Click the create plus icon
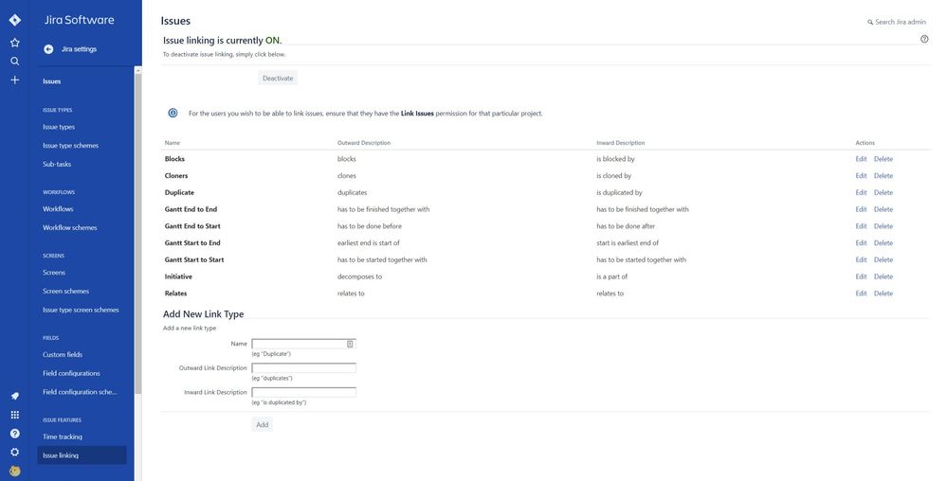The image size is (947, 481). click(x=14, y=80)
